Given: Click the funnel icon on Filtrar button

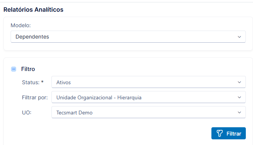Looking at the screenshot, I should tap(219, 133).
